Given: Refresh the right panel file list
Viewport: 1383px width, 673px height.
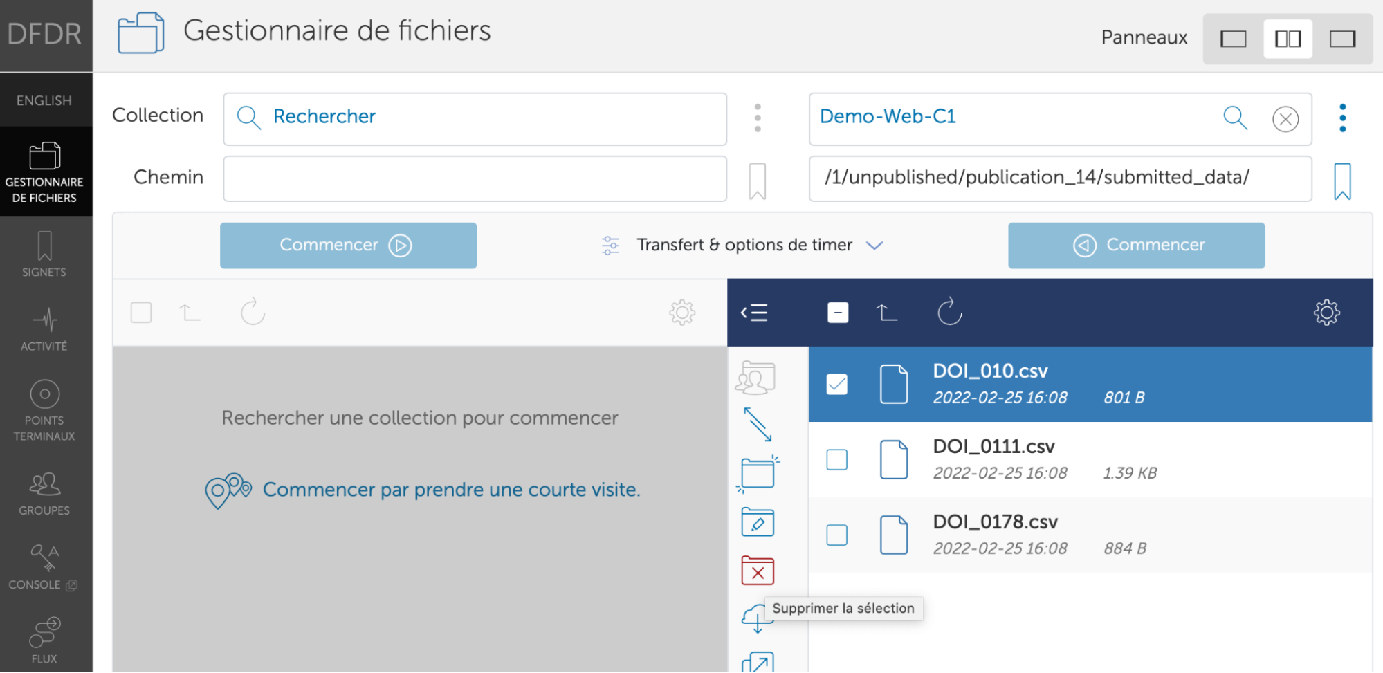Looking at the screenshot, I should [x=949, y=312].
